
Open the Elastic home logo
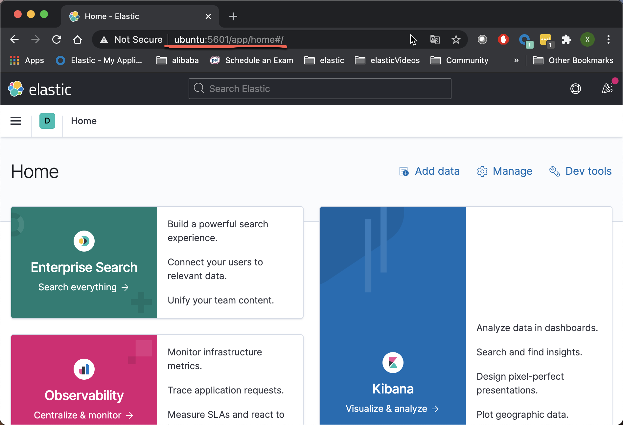[x=39, y=88]
